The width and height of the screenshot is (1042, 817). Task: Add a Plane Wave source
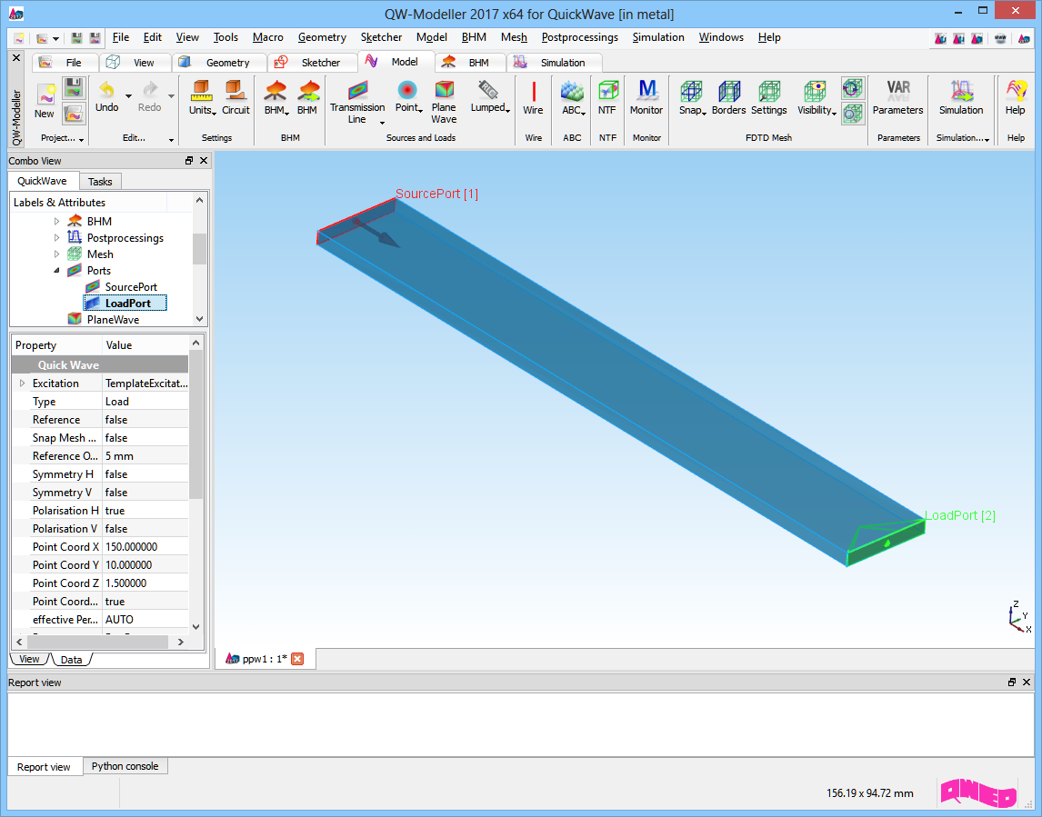pyautogui.click(x=444, y=102)
